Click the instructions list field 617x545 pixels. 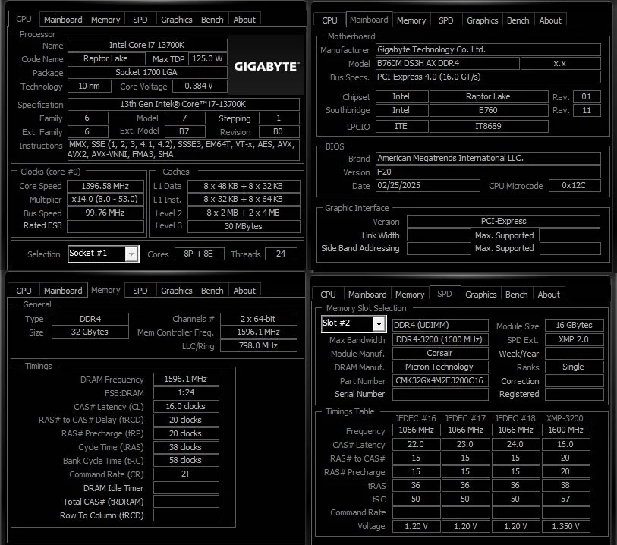184,150
